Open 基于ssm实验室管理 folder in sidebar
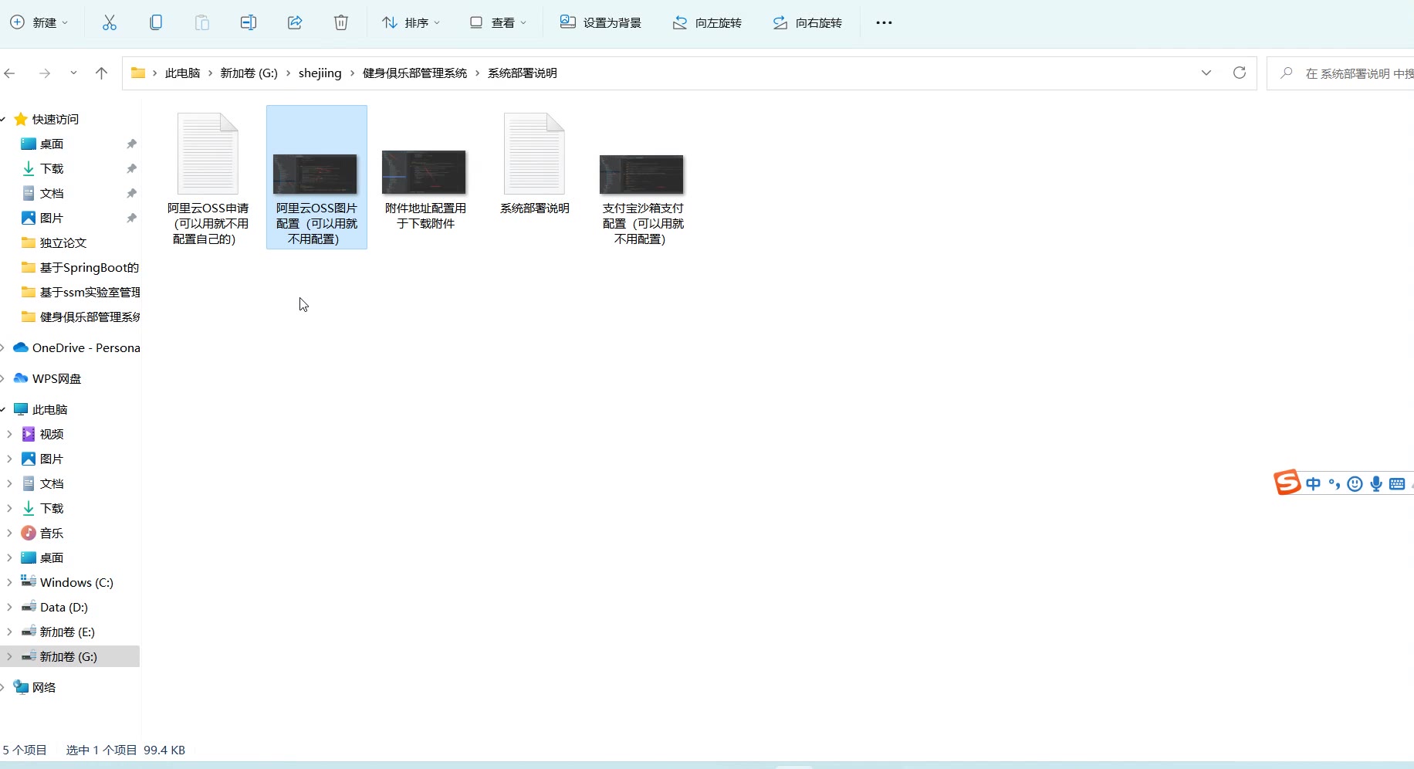This screenshot has width=1414, height=769. click(x=80, y=293)
